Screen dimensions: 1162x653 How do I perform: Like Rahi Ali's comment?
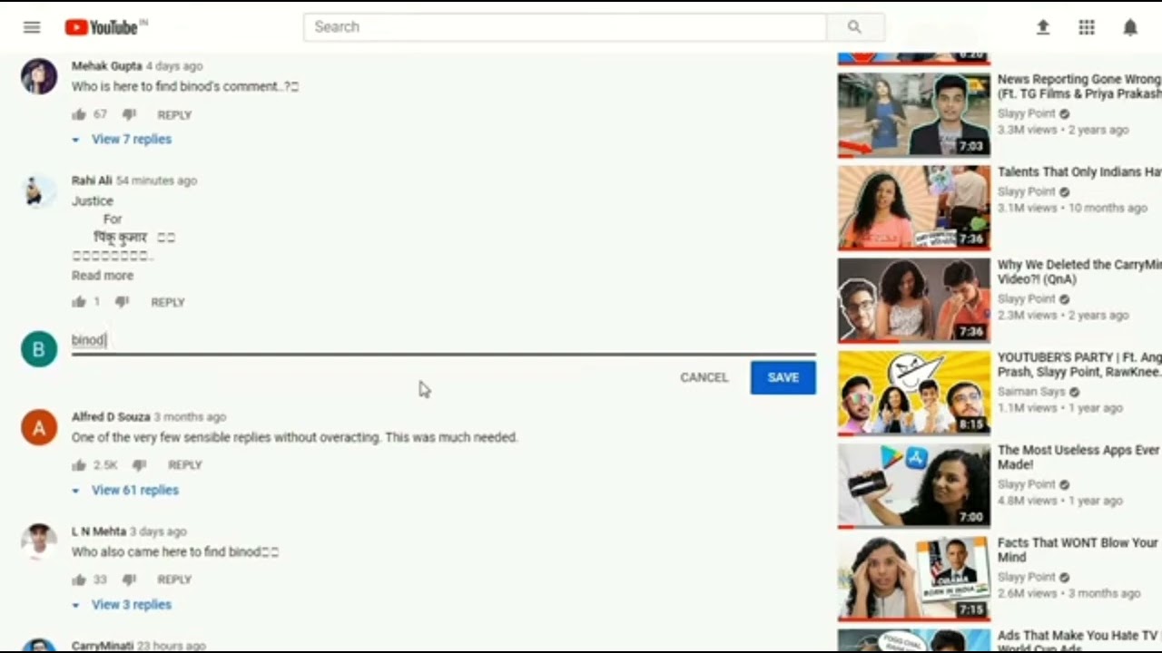coord(79,302)
